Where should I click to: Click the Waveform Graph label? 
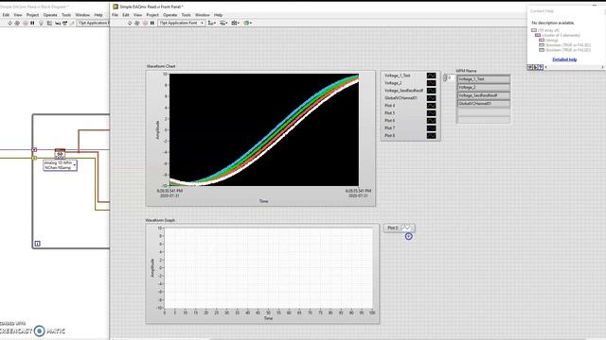point(160,220)
